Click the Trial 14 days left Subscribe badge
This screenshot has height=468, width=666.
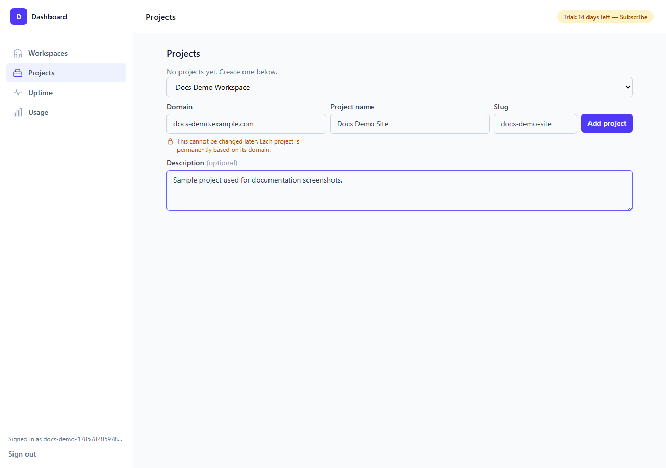coord(605,17)
